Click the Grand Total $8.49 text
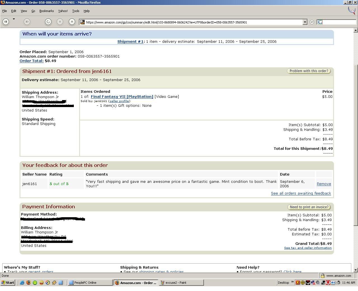Viewport: 358px width, 291px height. (313, 243)
